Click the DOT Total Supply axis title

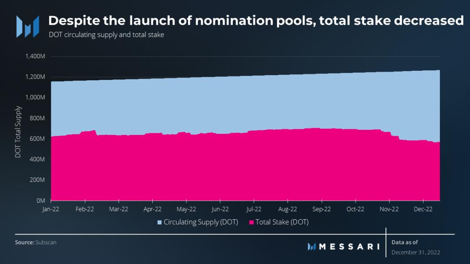(x=18, y=132)
